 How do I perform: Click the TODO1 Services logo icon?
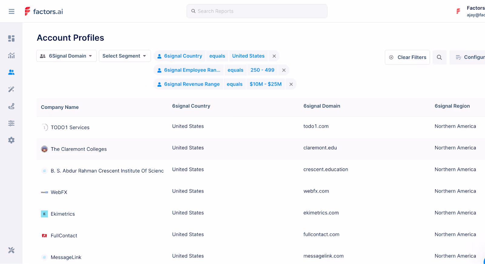45,128
